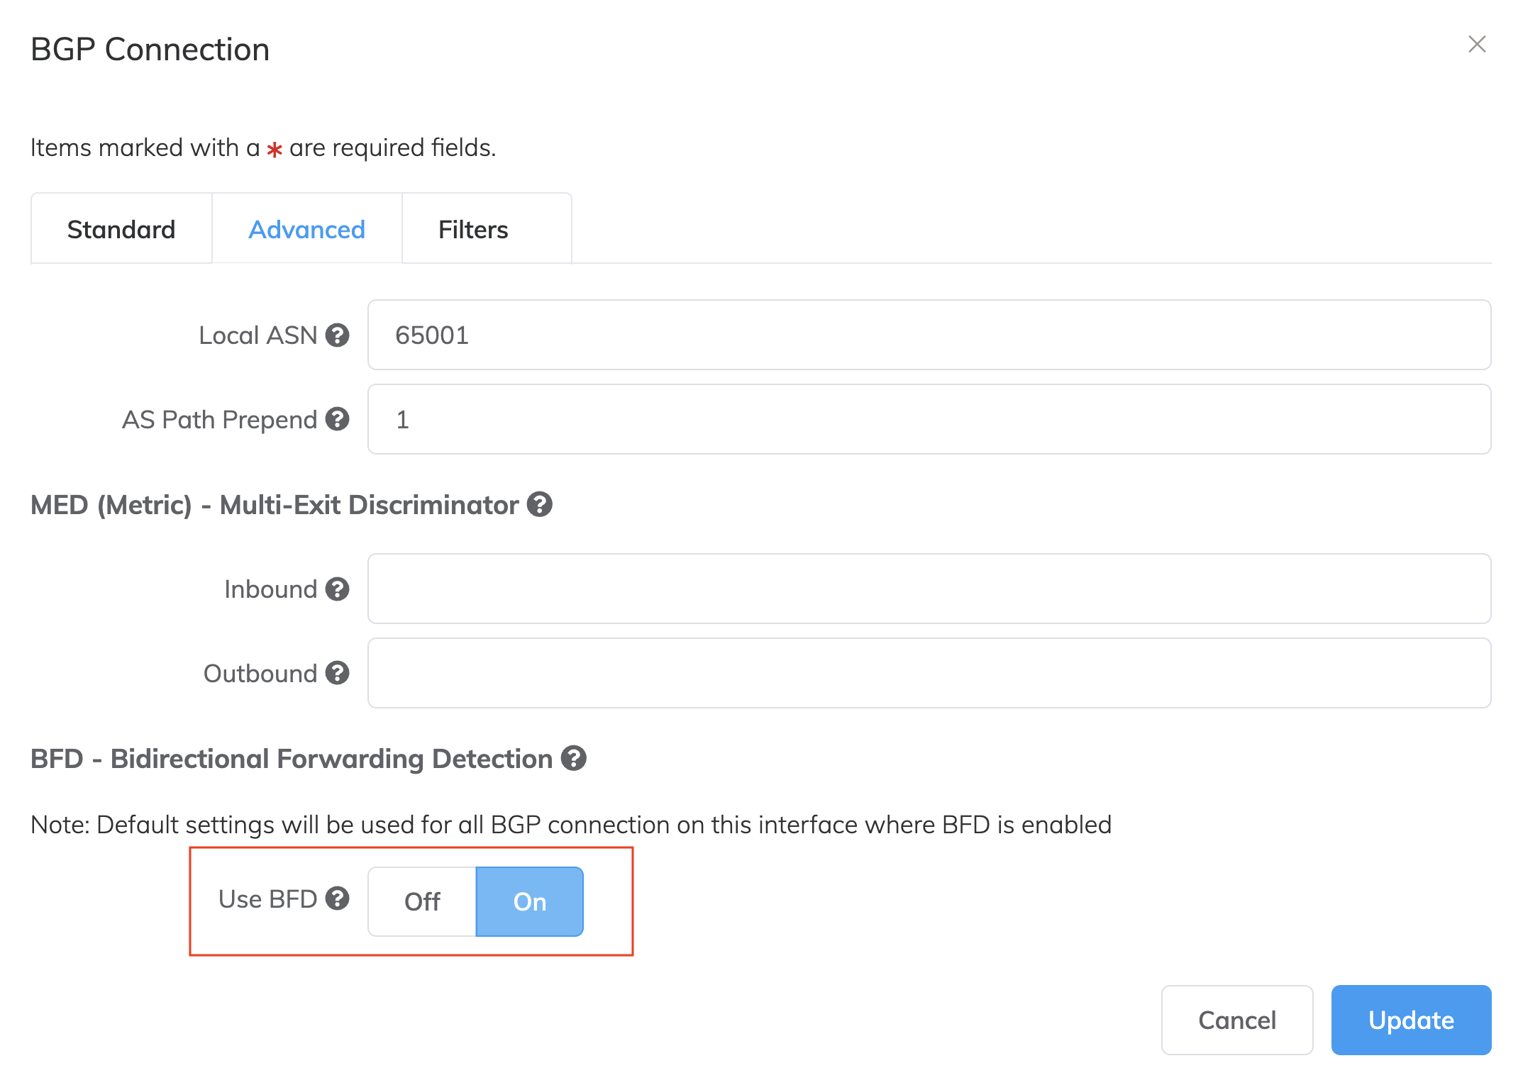Click into the AS Path Prepend field
The width and height of the screenshot is (1523, 1085).
click(929, 420)
